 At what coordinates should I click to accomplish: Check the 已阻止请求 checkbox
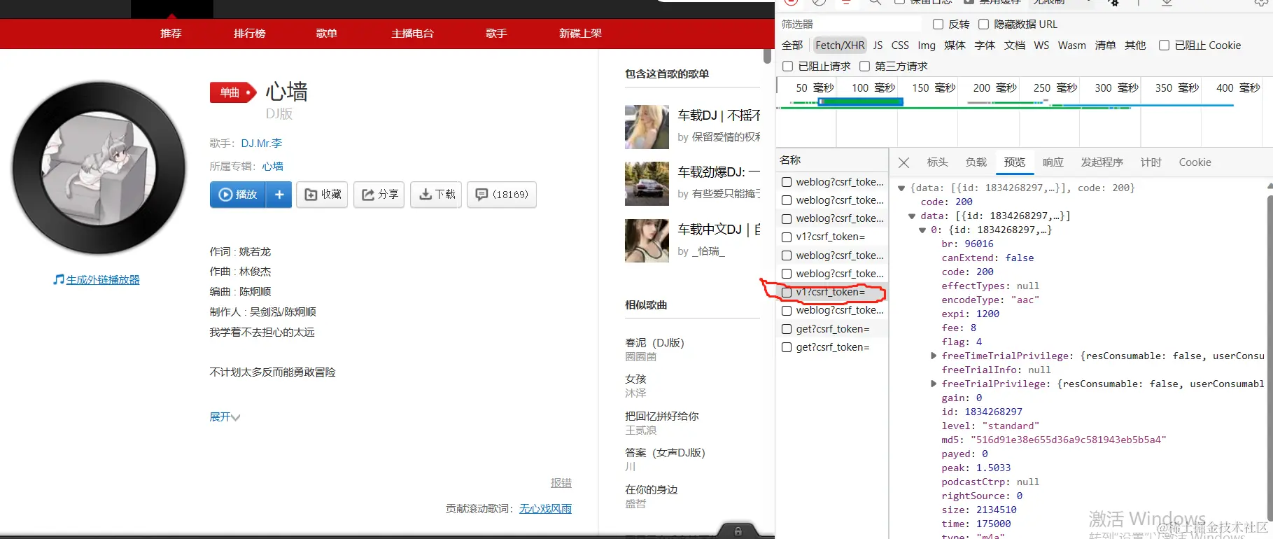point(787,66)
